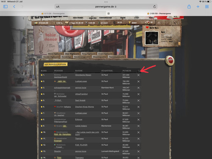Open the UltrasFrankfurt gang link
This screenshot has width=212, height=159.
81,94
